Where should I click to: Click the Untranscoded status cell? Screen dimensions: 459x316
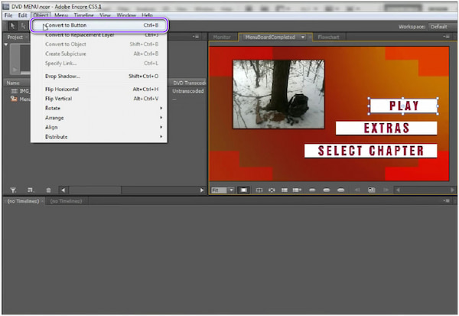(188, 91)
